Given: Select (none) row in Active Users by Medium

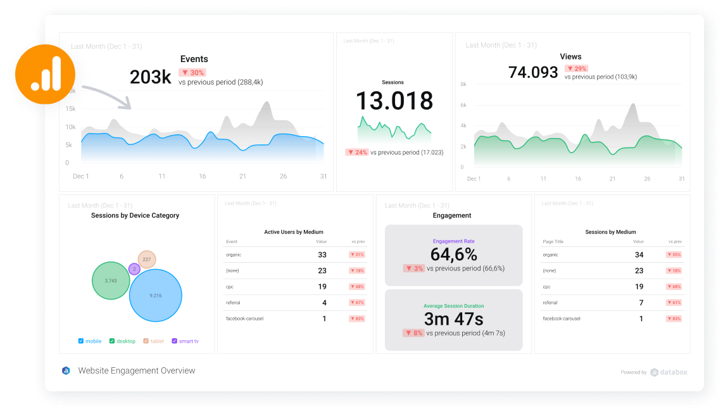Looking at the screenshot, I should (x=295, y=271).
